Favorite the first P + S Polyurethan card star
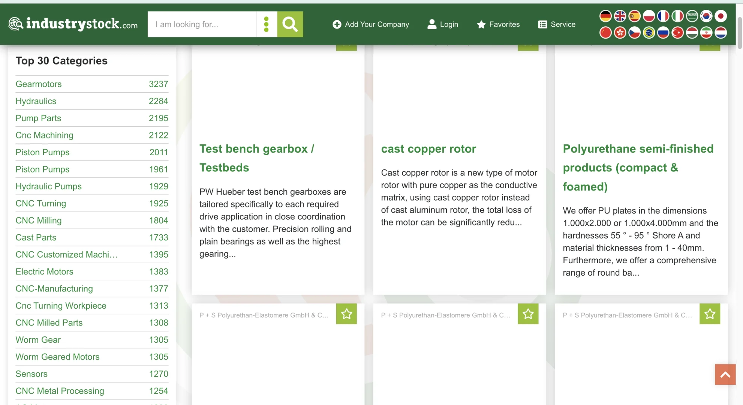 [x=346, y=314]
